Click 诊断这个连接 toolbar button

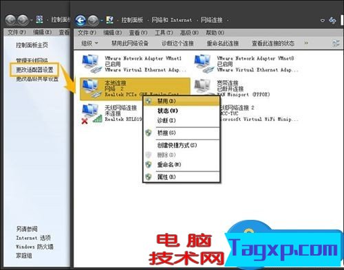[178, 43]
